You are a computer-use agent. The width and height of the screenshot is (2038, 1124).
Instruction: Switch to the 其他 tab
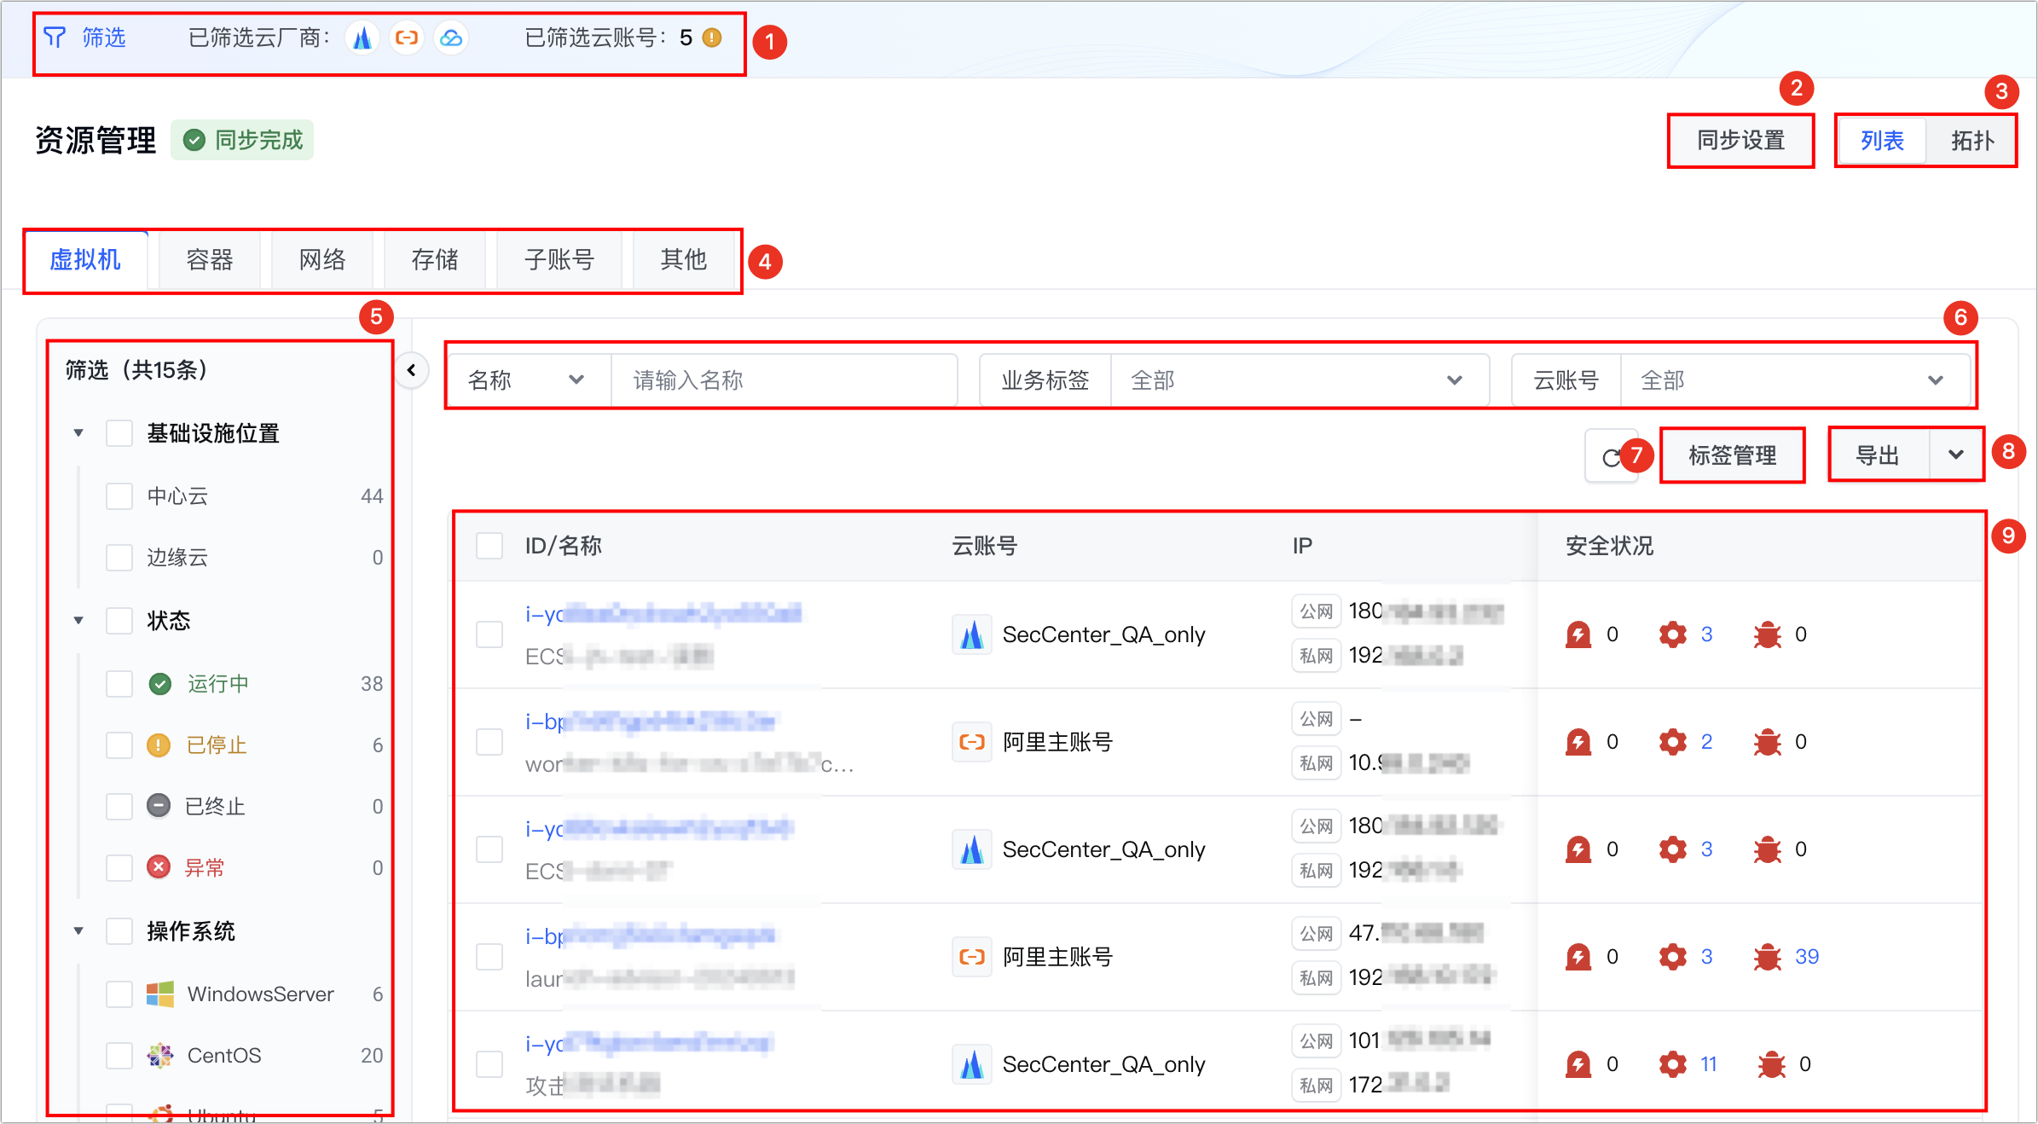[684, 260]
